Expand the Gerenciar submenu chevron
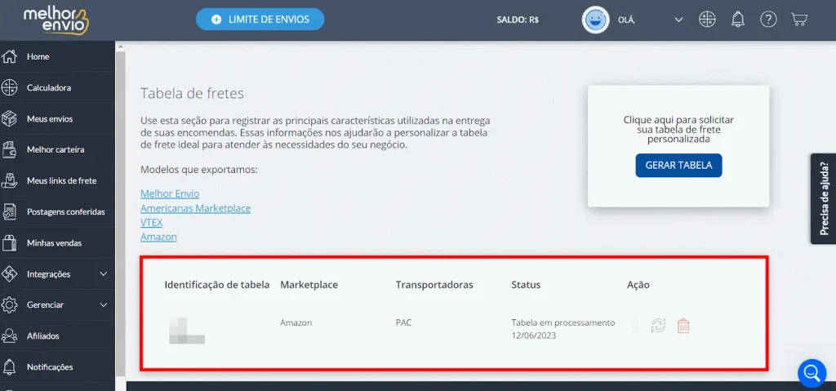 tap(104, 305)
